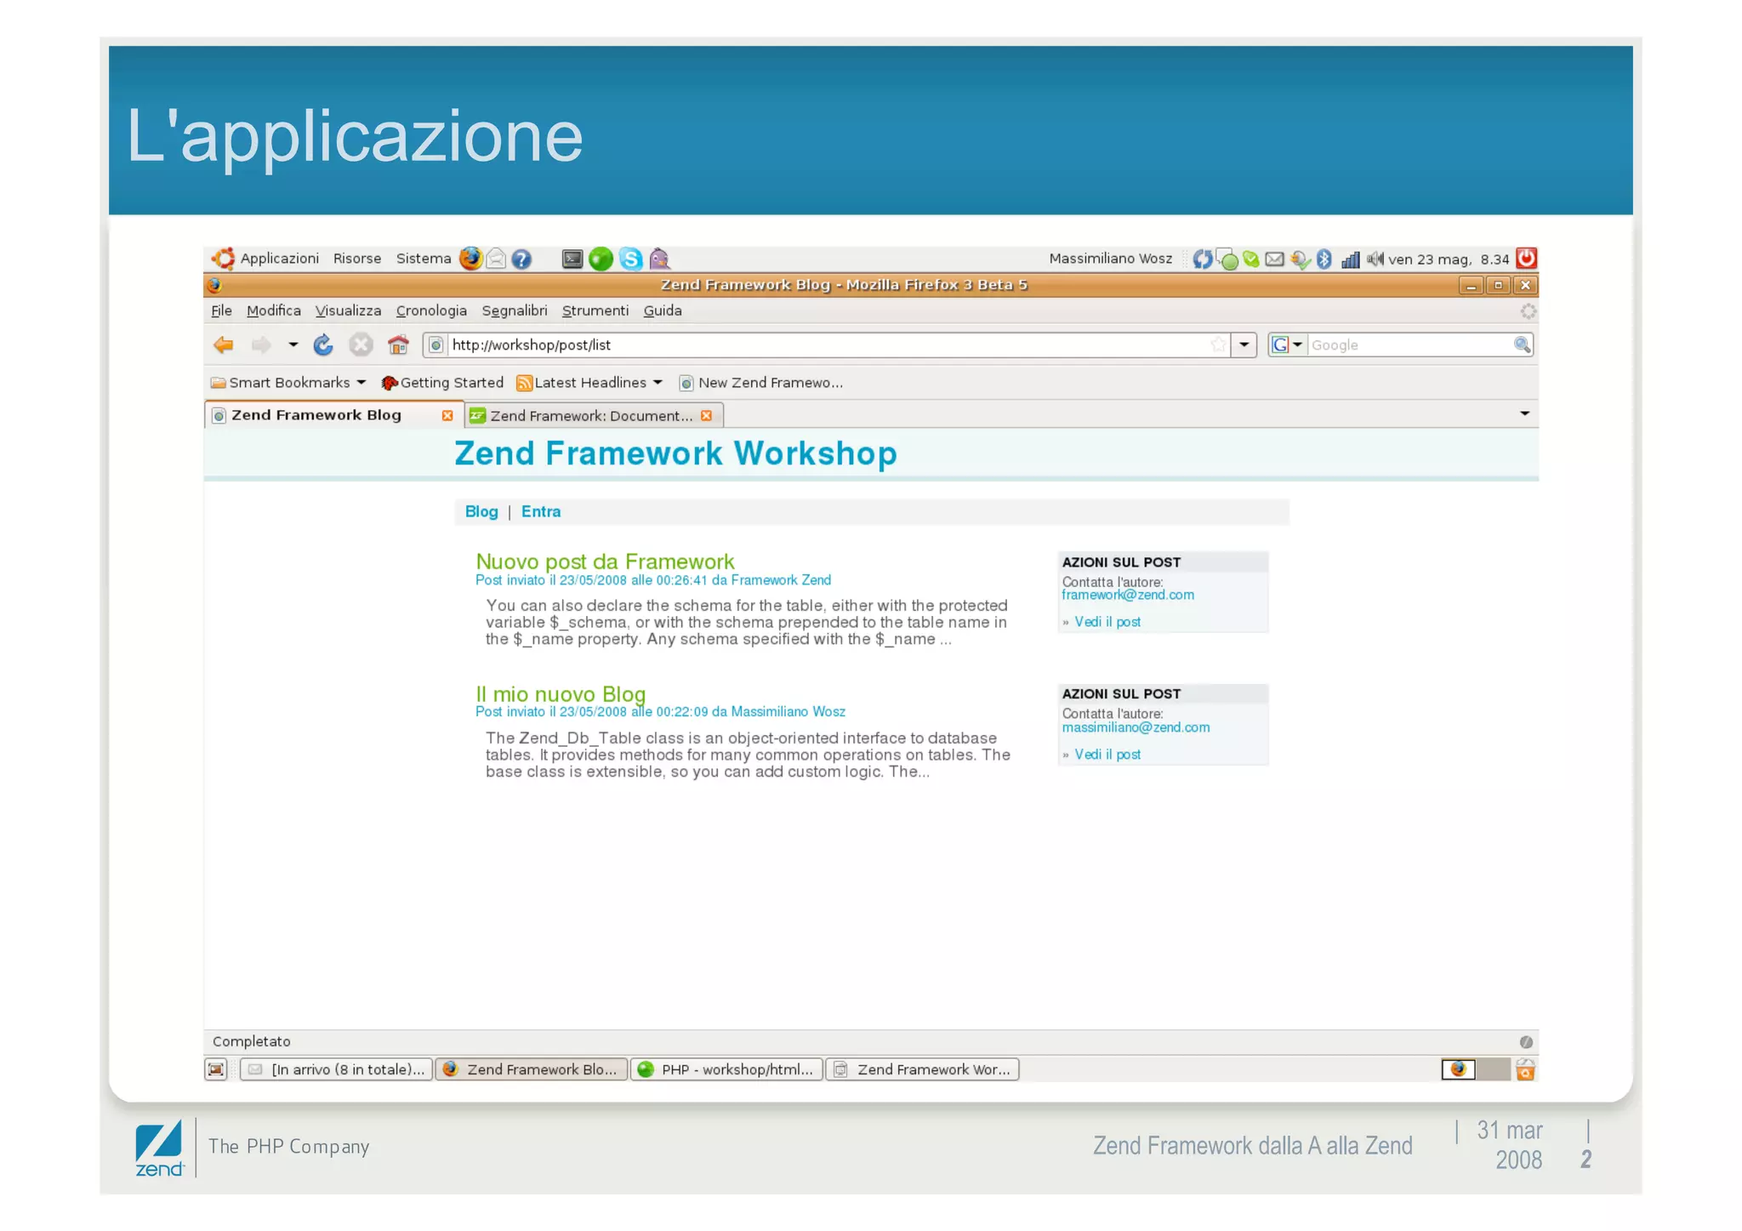Bookmark page with the star in URL bar
Screen dimensions: 1742x1231
click(1218, 345)
